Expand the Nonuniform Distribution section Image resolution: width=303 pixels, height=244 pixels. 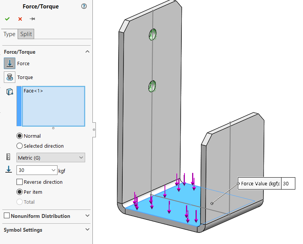(x=87, y=215)
